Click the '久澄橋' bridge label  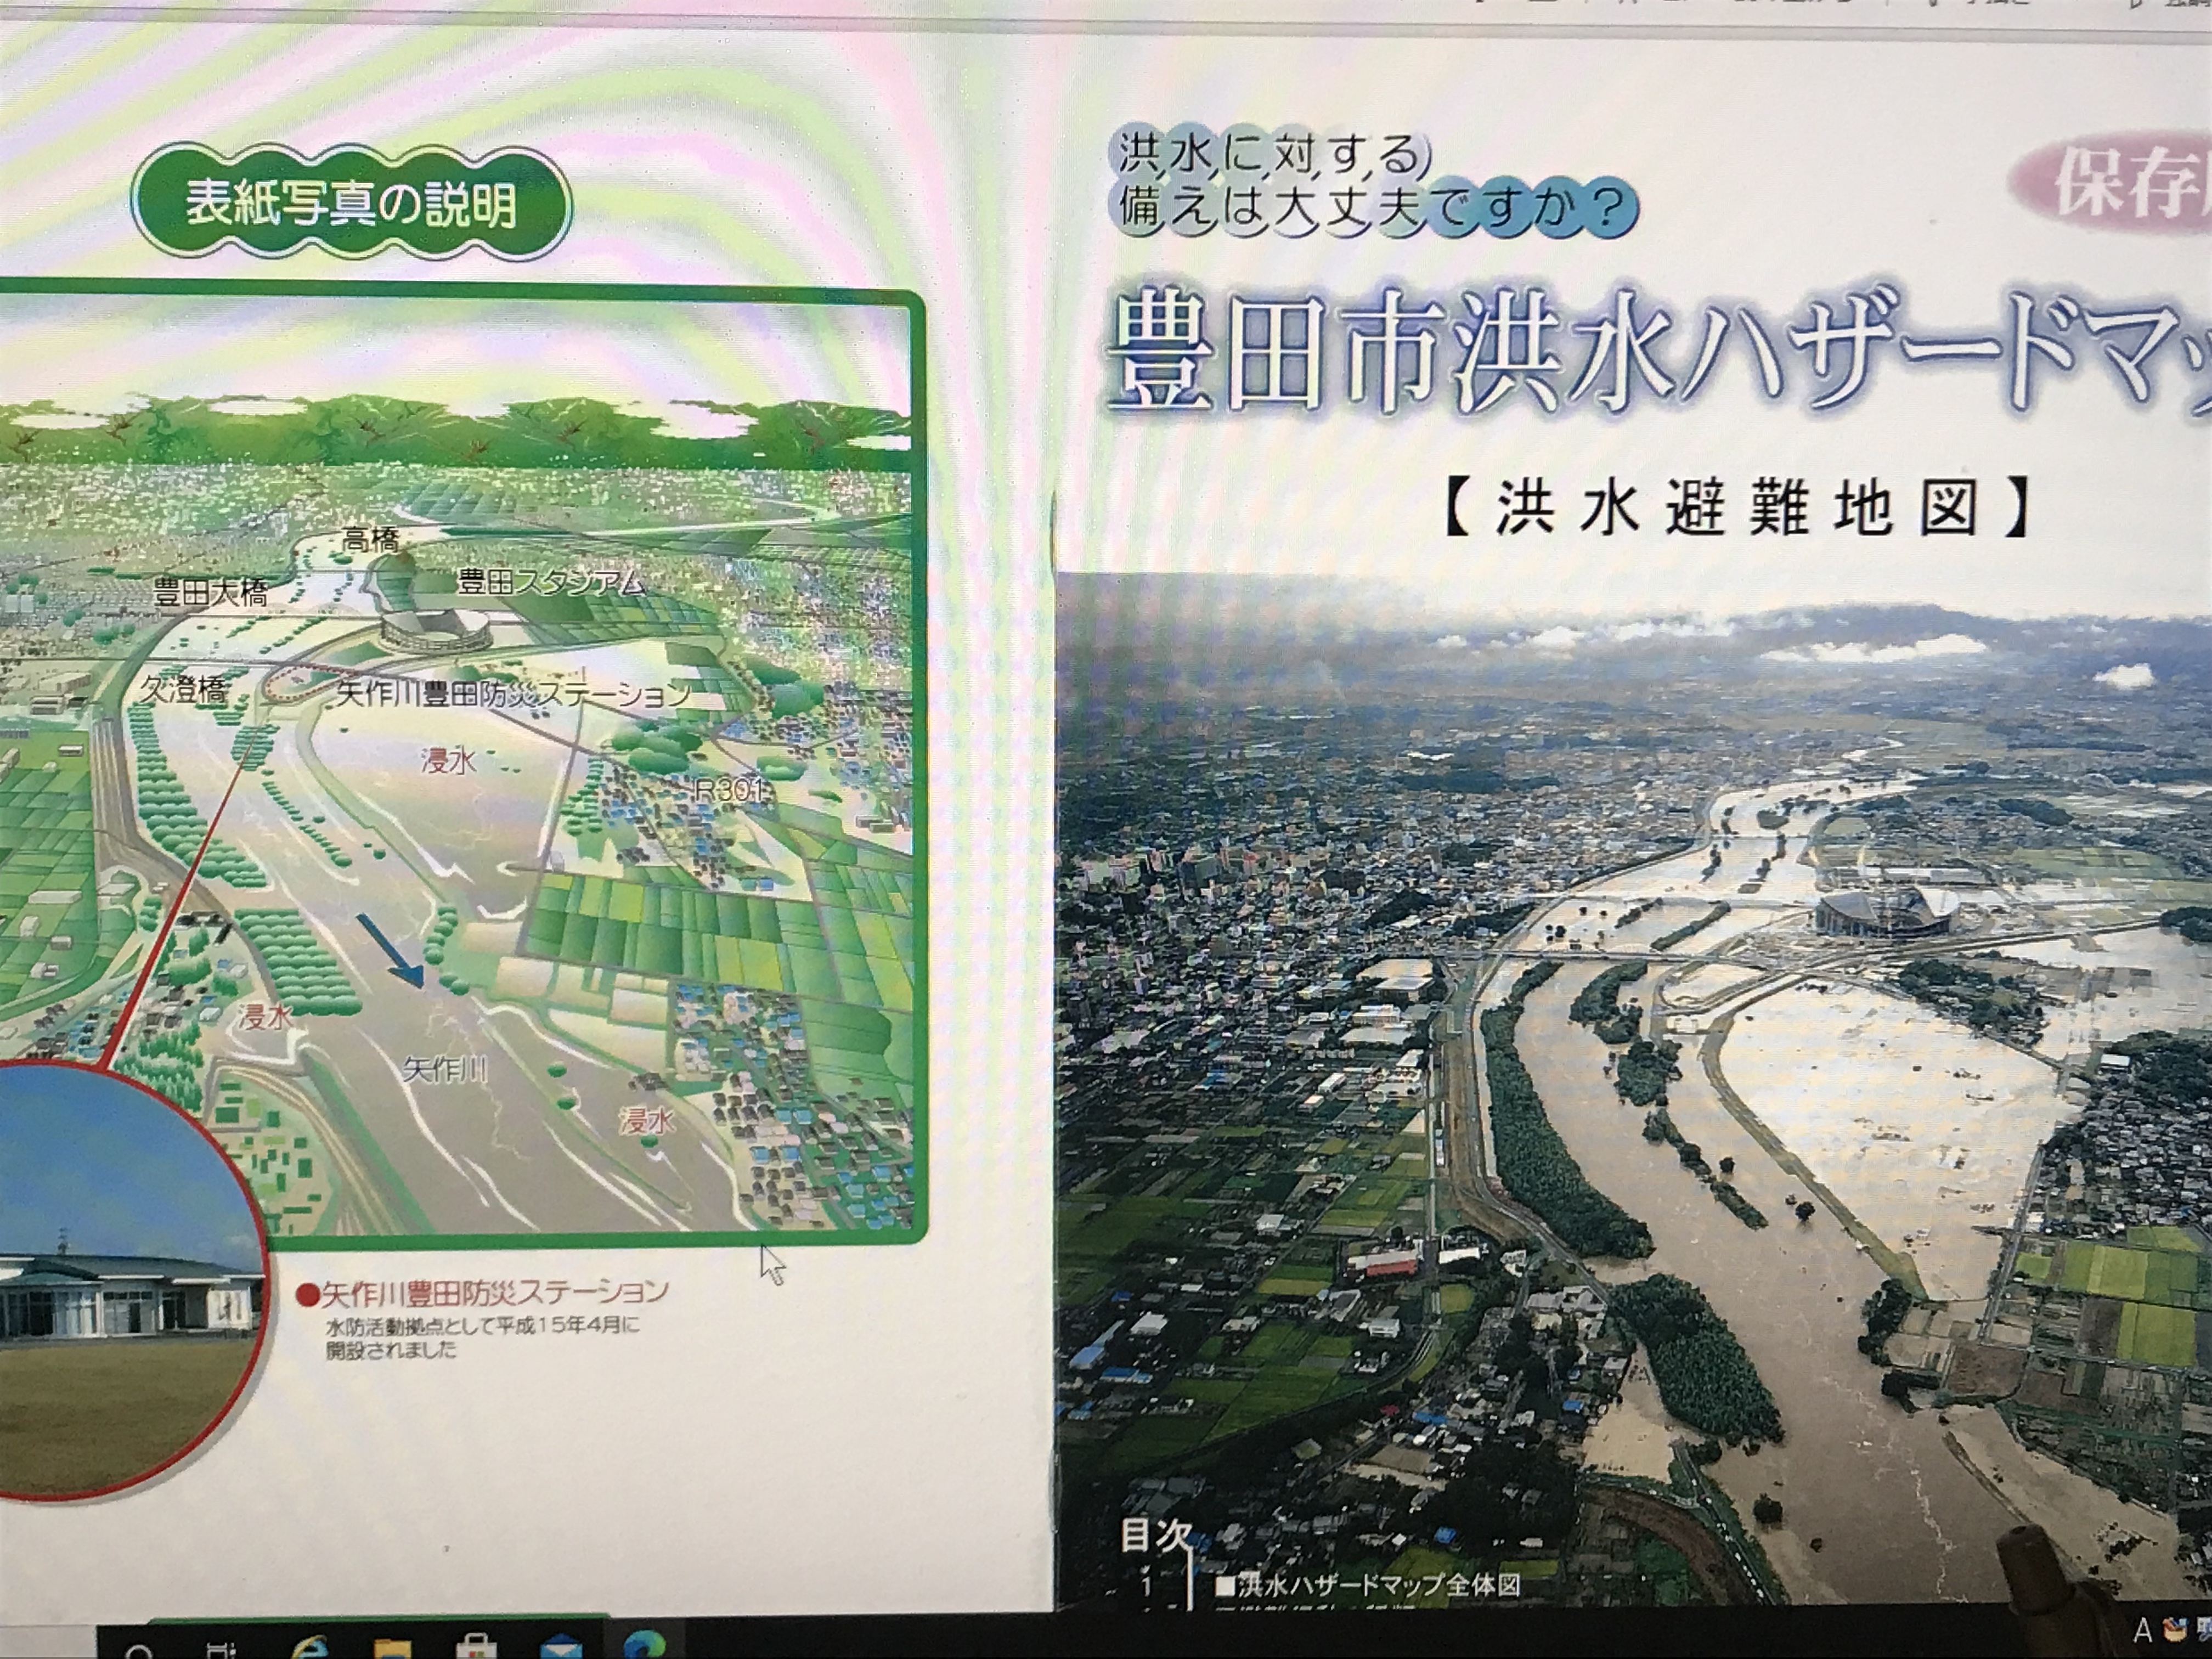(184, 689)
